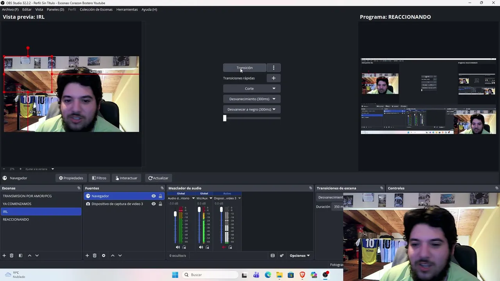Mute the Mic/Aux channel
500x281 pixels.
(x=201, y=247)
